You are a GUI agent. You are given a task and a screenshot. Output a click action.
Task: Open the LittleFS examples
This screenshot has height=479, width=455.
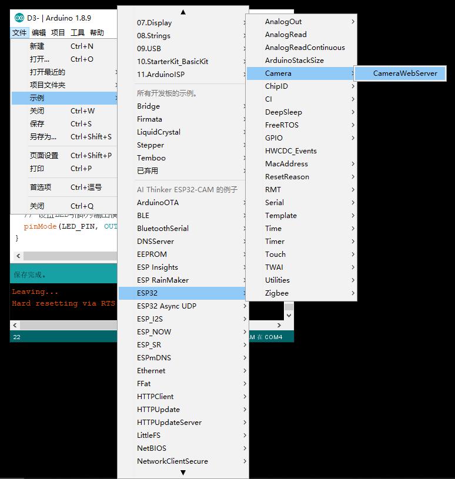pos(183,436)
